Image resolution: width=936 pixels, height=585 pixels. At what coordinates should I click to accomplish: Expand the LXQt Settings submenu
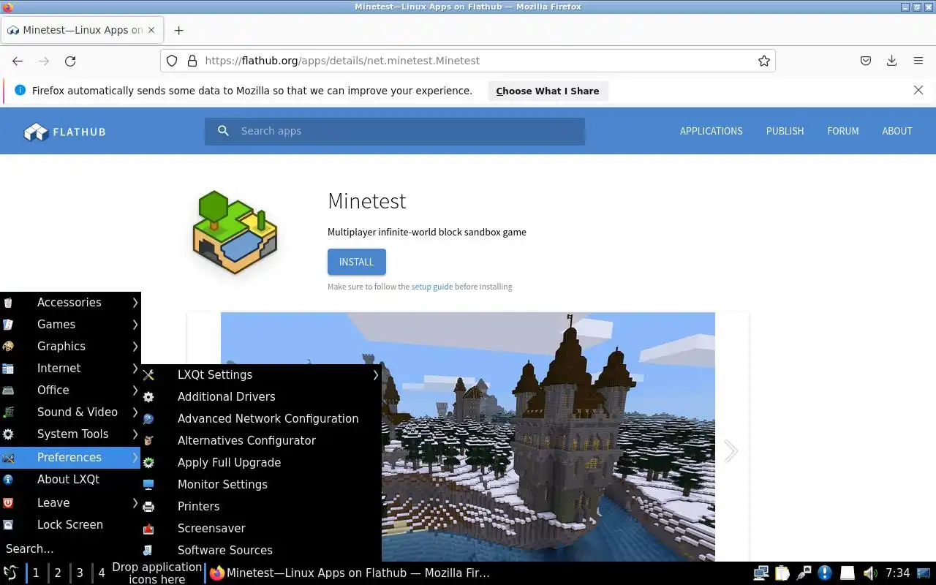[x=261, y=374]
